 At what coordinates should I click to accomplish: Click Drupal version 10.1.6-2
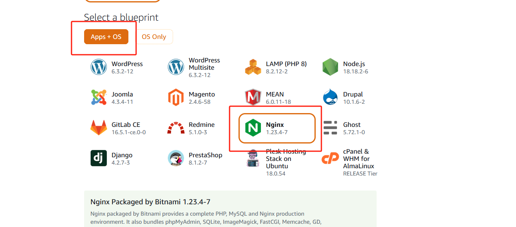tap(354, 102)
